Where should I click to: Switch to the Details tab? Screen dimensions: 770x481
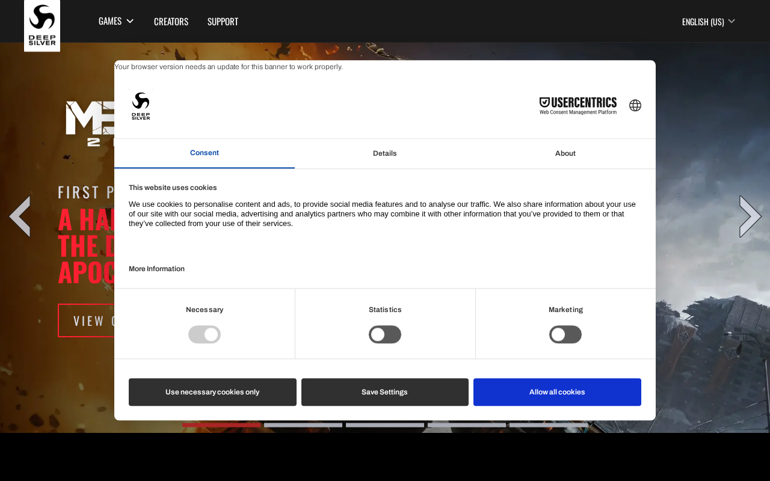coord(385,153)
